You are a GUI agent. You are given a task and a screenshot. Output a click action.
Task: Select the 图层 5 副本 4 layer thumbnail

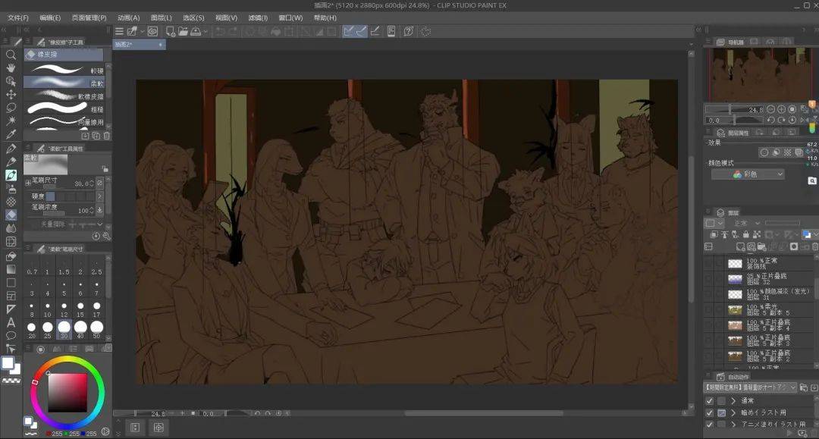tap(735, 325)
